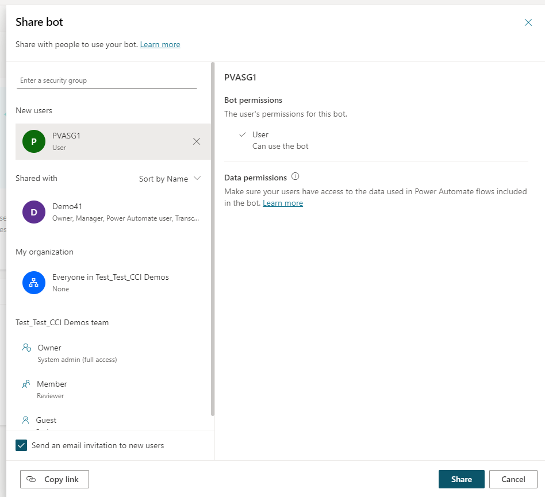Screen dimensions: 545x497
Task: Toggle Send an email invitation checkbox
Action: click(x=21, y=445)
